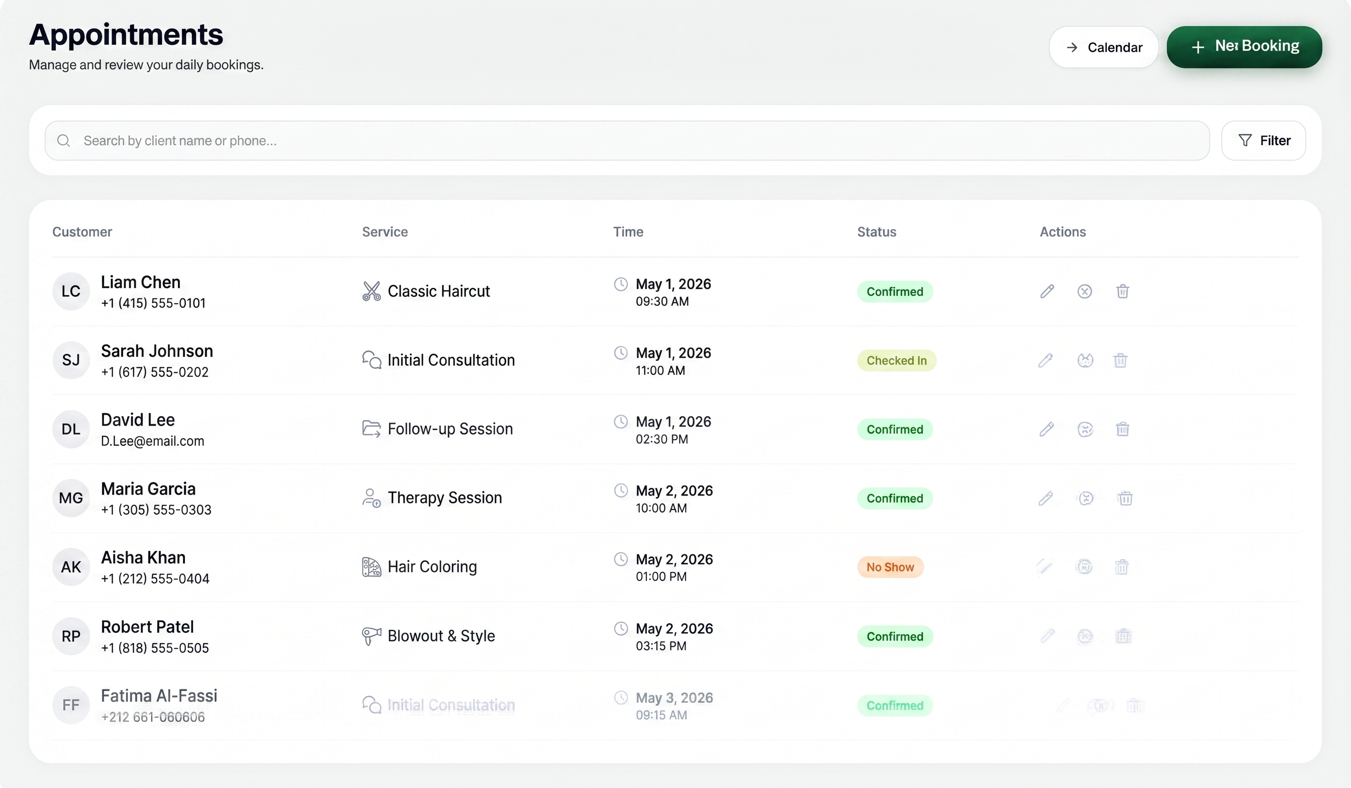Image resolution: width=1351 pixels, height=788 pixels.
Task: Delete Robert Patel's appointment
Action: click(1124, 636)
